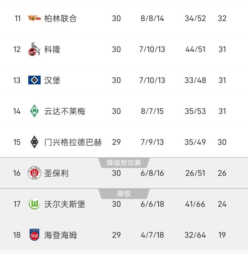Open team page for 科隆

click(x=52, y=49)
